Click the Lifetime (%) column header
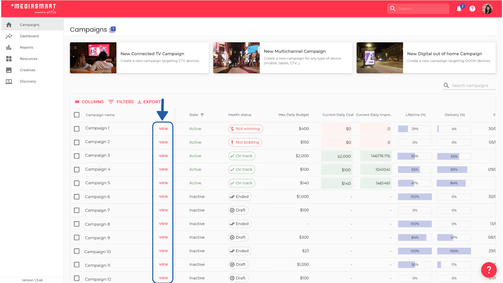The width and height of the screenshot is (503, 283). pos(416,115)
